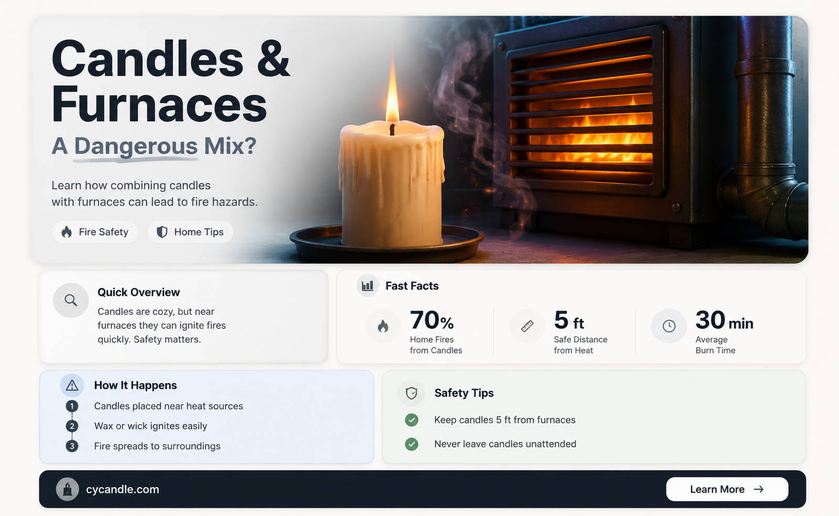
Task: Click the flame icon beside 70% statistic
Action: click(383, 326)
